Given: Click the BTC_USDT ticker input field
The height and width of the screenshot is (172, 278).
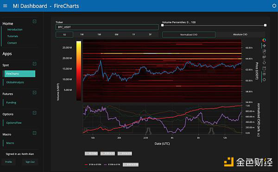Looking at the screenshot, I should pos(107,27).
